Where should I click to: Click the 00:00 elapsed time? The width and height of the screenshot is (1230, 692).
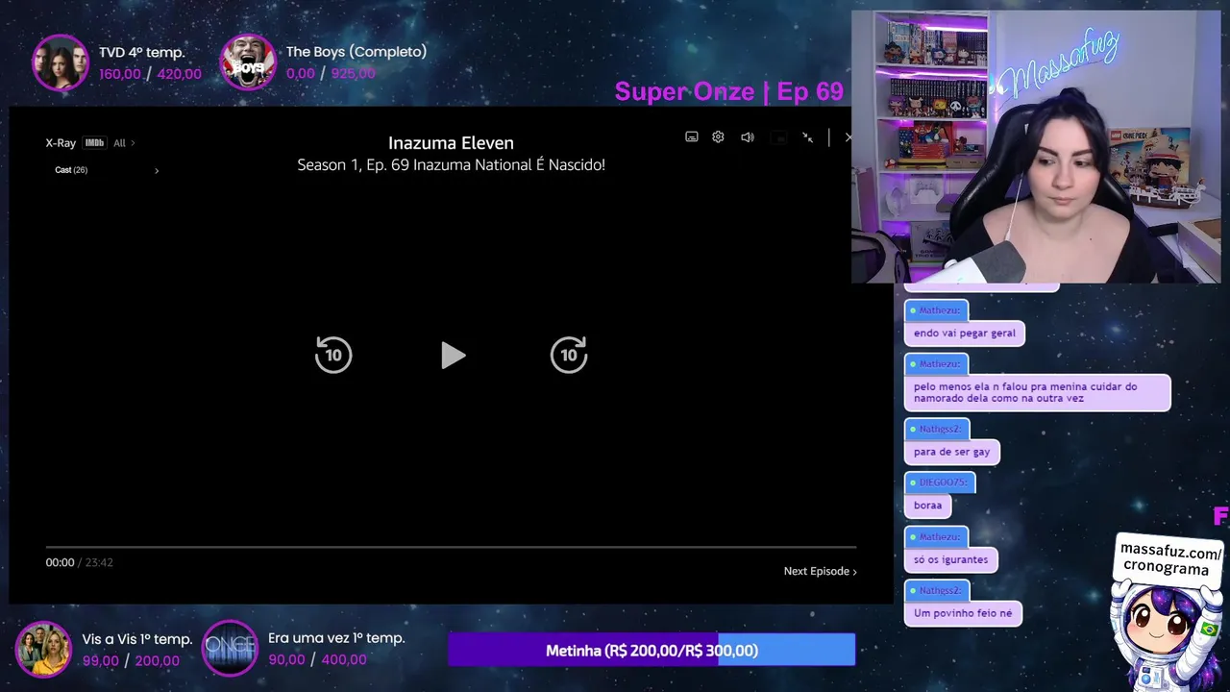pos(60,562)
